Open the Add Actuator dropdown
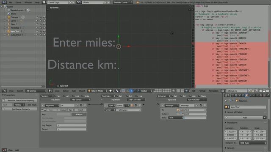271x152 pixels. click(197, 100)
